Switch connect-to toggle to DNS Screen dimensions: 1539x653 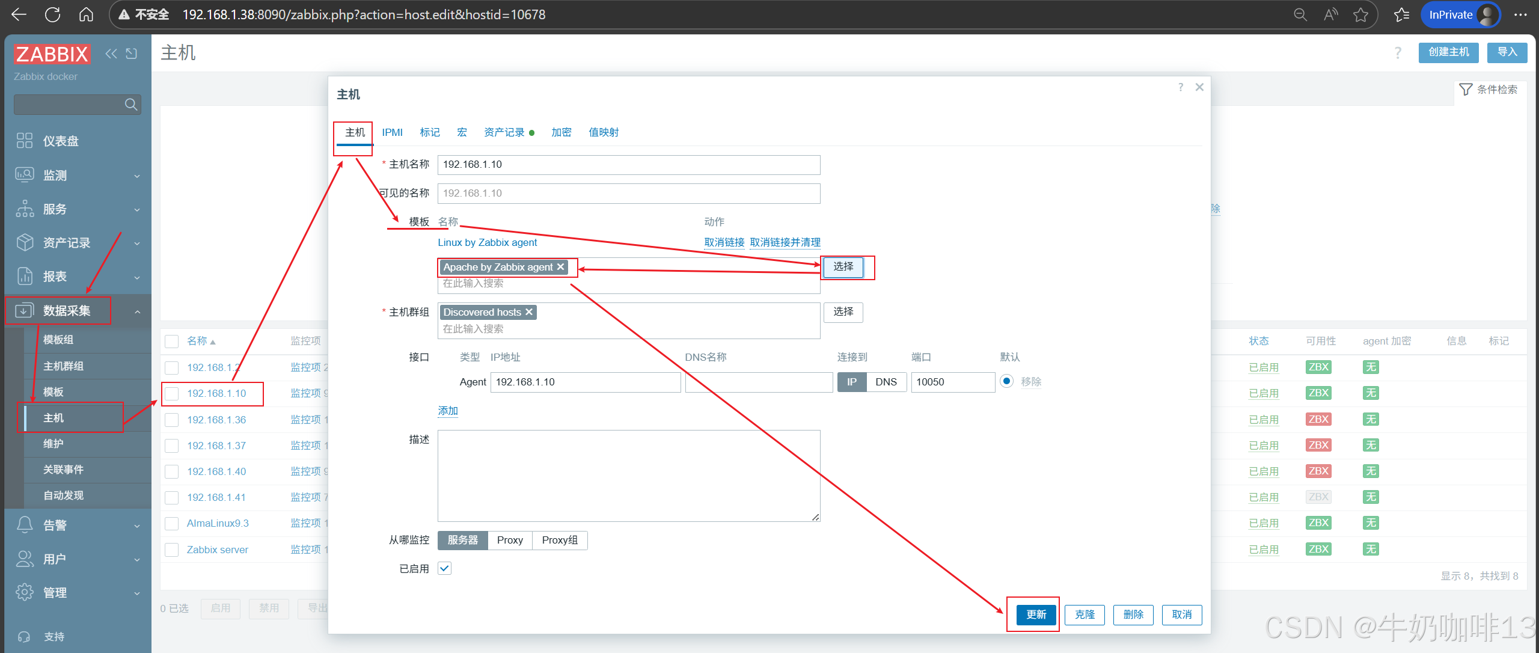click(886, 382)
